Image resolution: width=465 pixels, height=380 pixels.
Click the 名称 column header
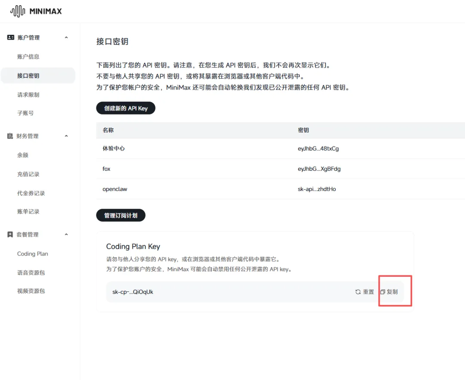(x=108, y=130)
